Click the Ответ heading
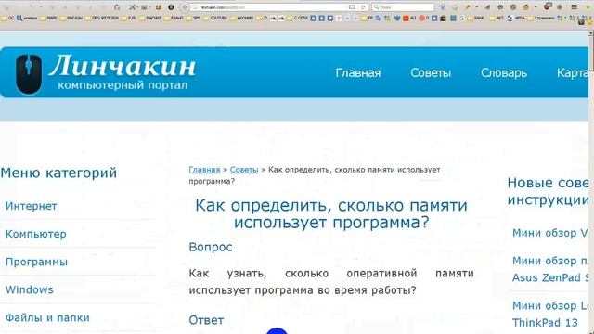The height and width of the screenshot is (334, 594). tap(206, 320)
